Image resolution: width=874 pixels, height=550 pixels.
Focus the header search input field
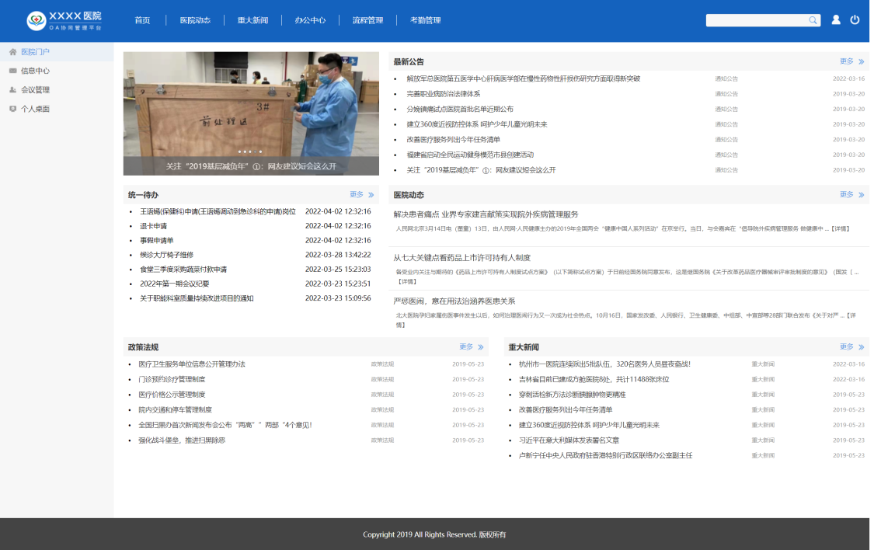(x=755, y=20)
